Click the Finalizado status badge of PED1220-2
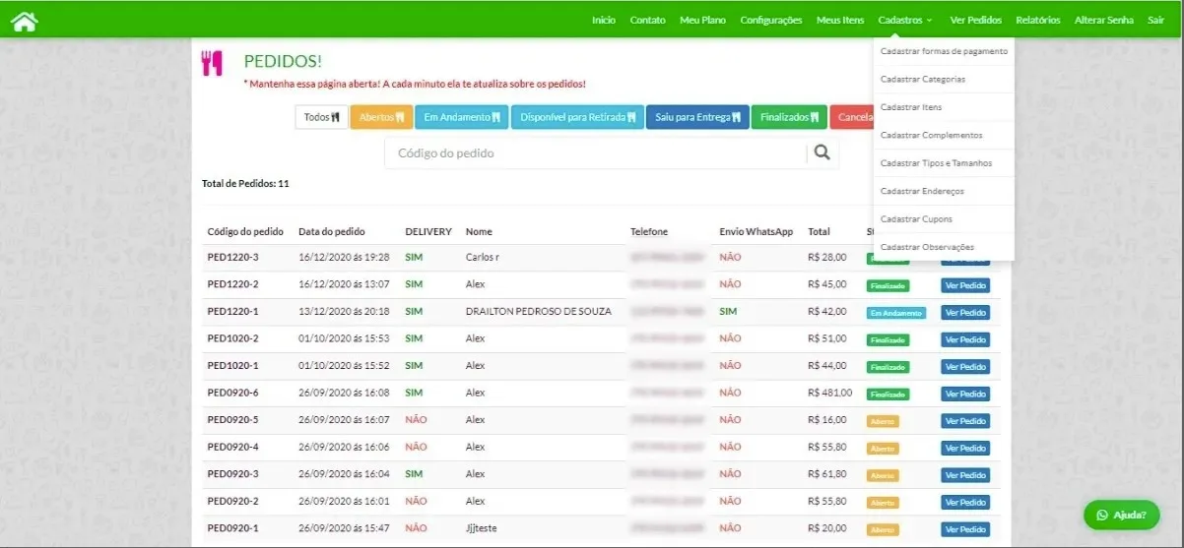The image size is (1184, 548). pyautogui.click(x=888, y=285)
